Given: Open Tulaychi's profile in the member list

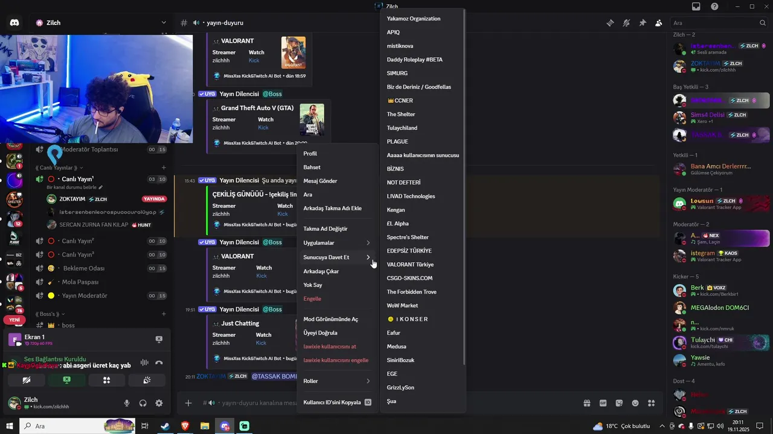Looking at the screenshot, I should [722, 342].
